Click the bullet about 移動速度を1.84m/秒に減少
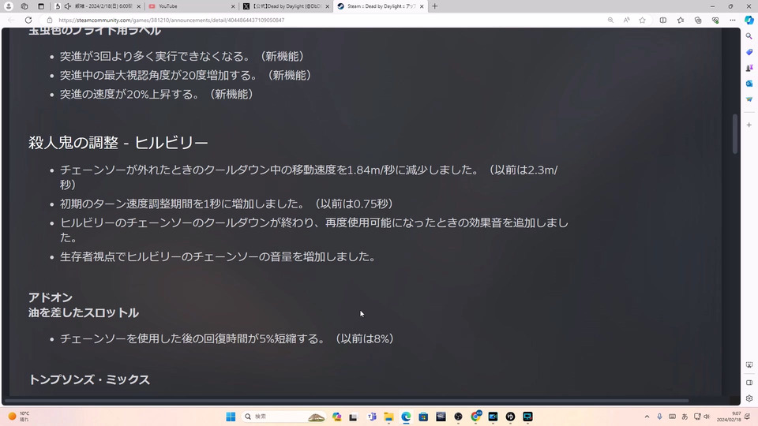Screen dimensions: 758x426 pyautogui.click(x=309, y=177)
